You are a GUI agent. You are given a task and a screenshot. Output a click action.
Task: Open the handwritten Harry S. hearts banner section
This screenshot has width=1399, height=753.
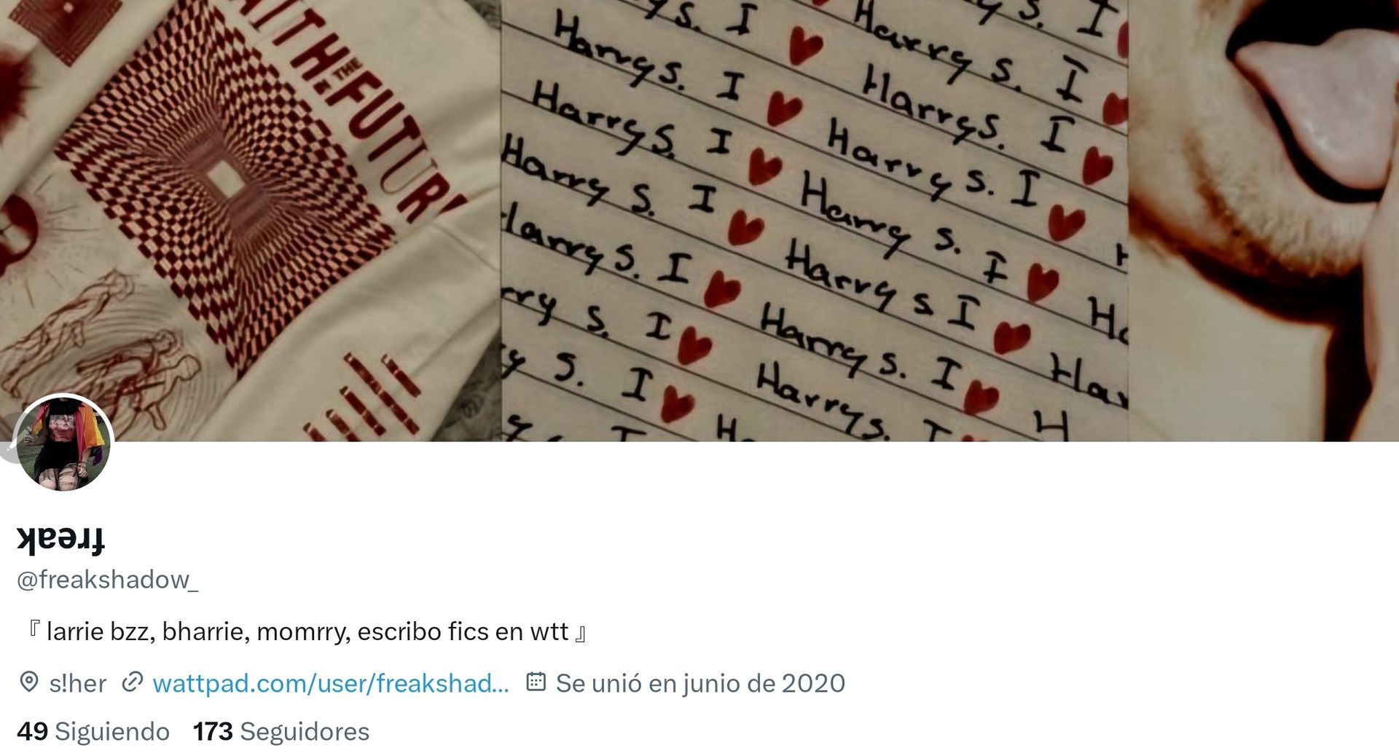pyautogui.click(x=815, y=220)
